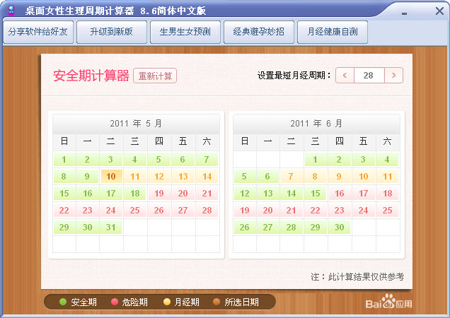Pick June 5 safe day

point(244,177)
